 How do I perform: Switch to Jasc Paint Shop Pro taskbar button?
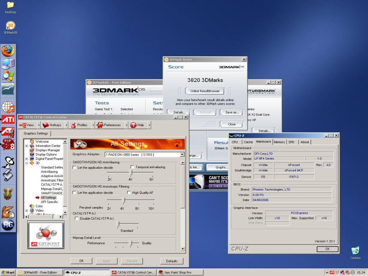point(180,272)
